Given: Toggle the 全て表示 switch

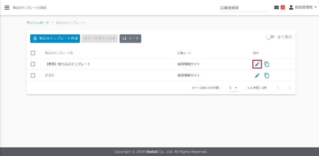Looking at the screenshot, I should click(x=270, y=37).
